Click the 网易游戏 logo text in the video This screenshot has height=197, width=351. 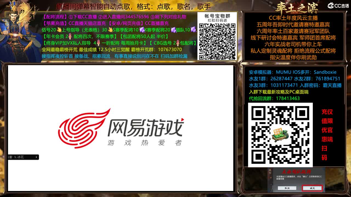click(146, 128)
